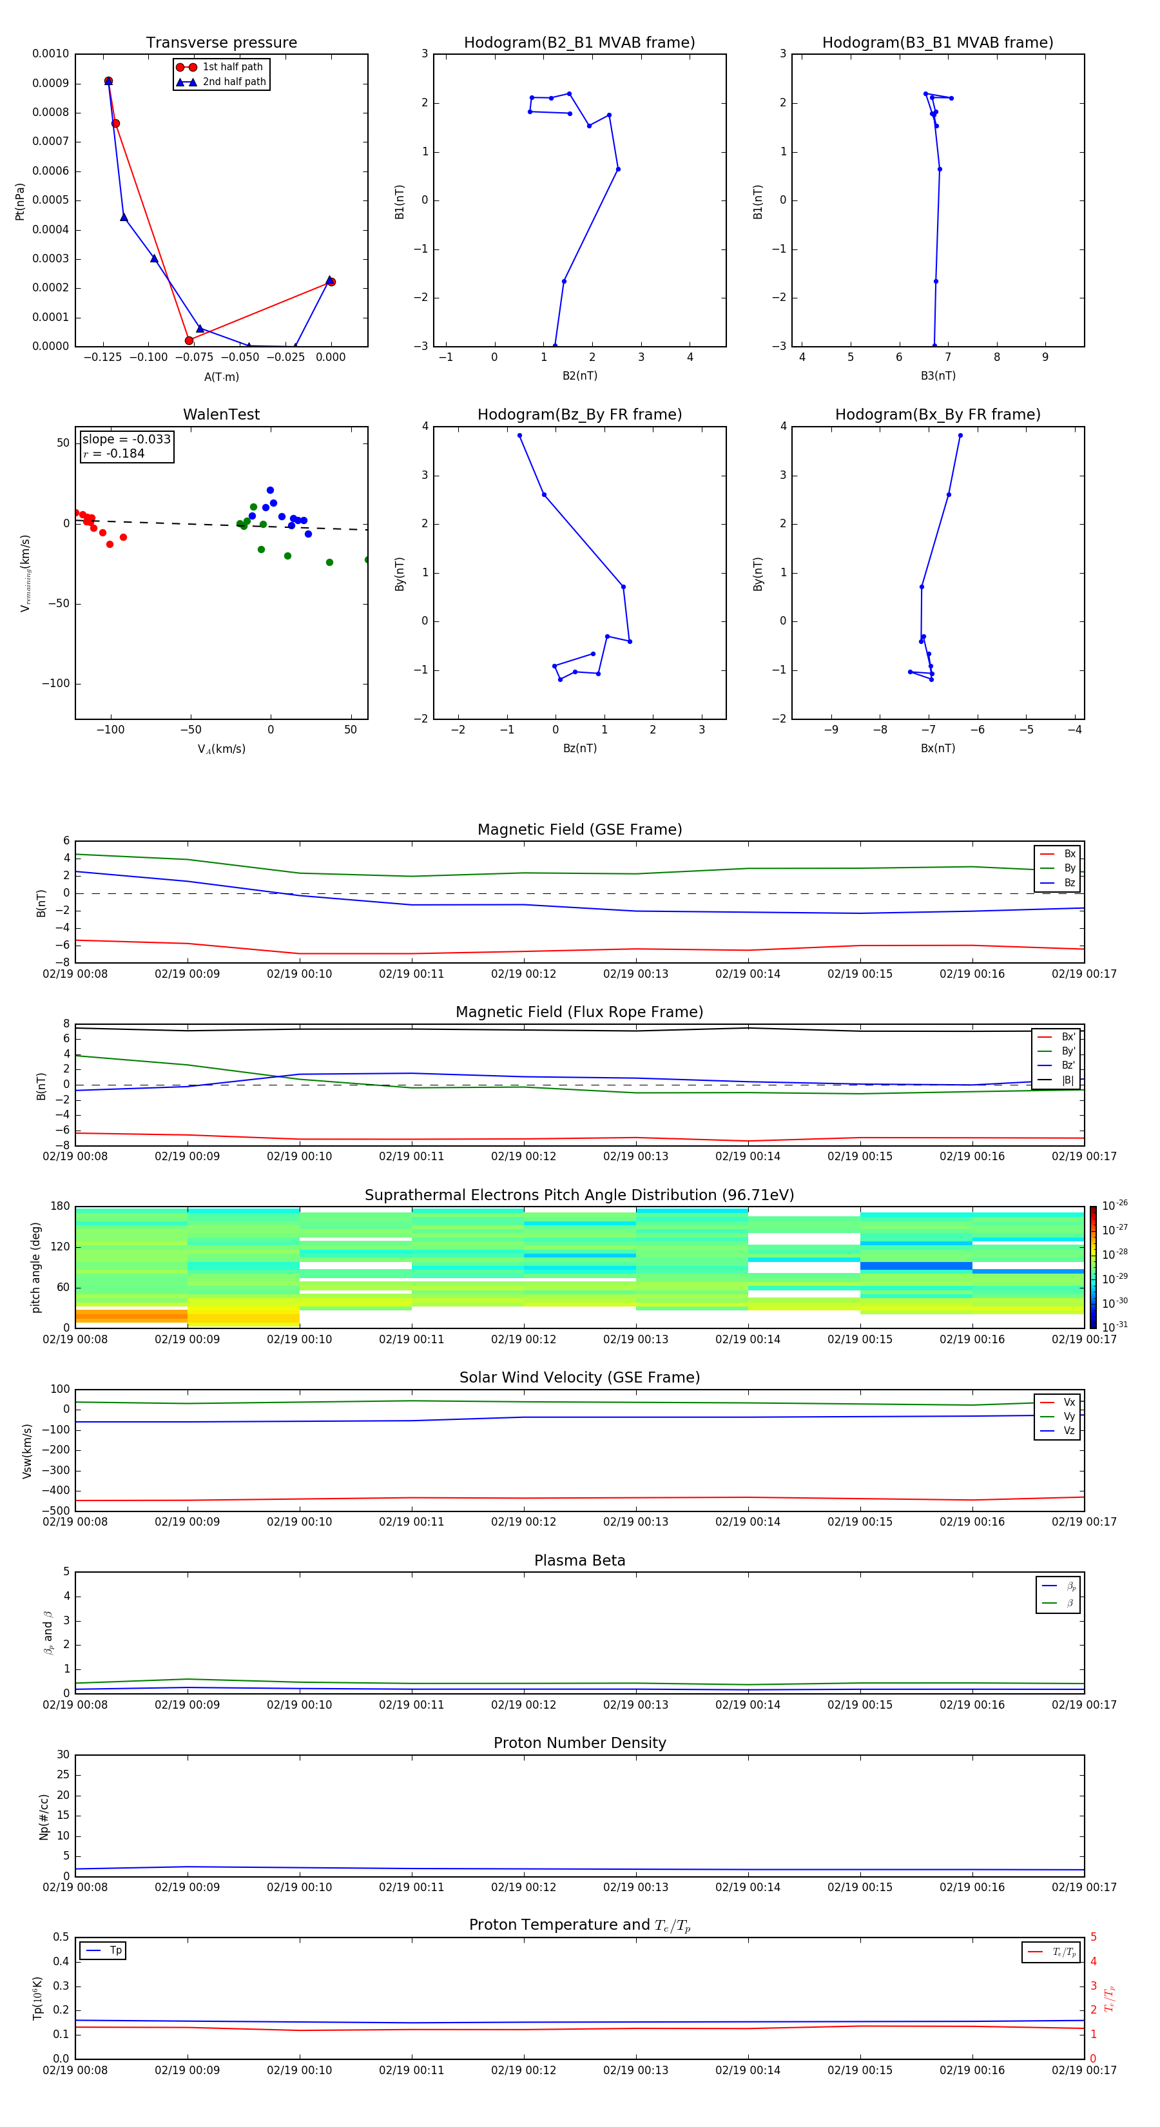
Task: Click 'Pt(nPa)' y-axis label
Action: click(x=20, y=200)
